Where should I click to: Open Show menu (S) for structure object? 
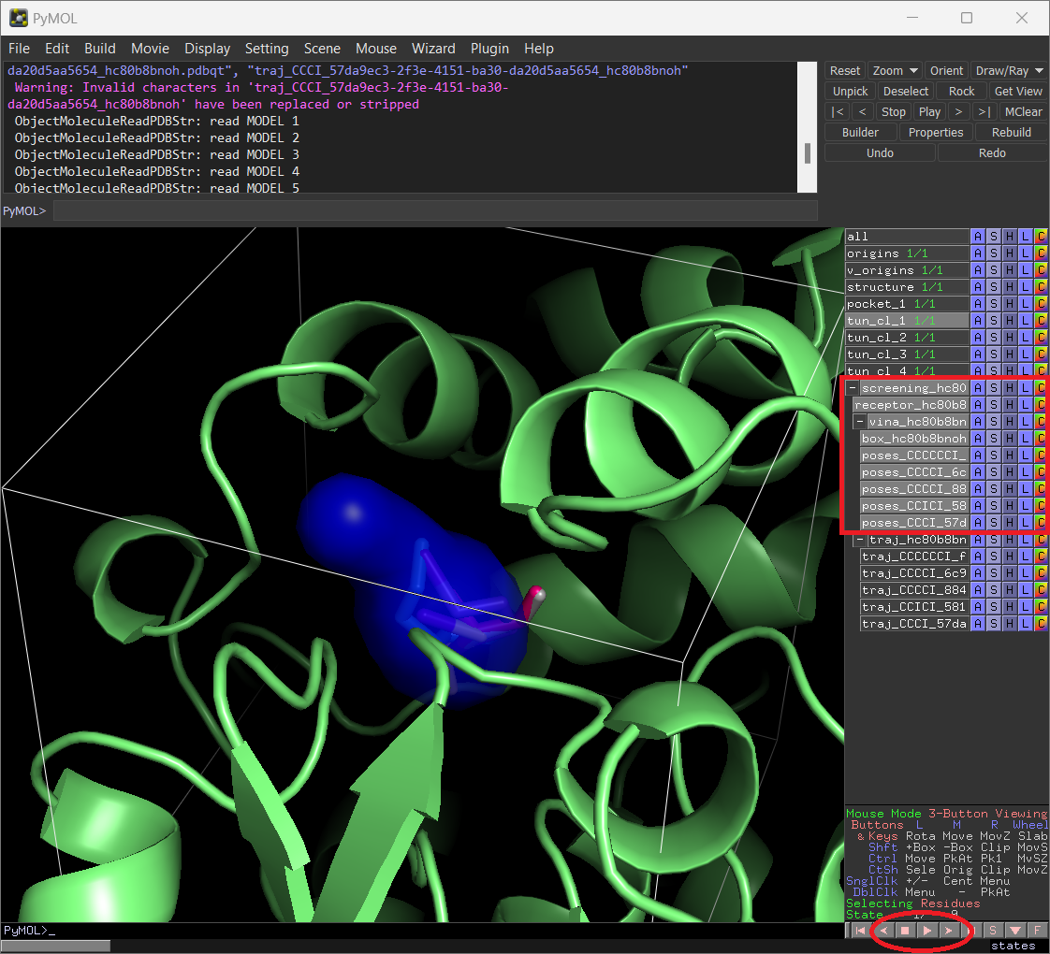[994, 287]
